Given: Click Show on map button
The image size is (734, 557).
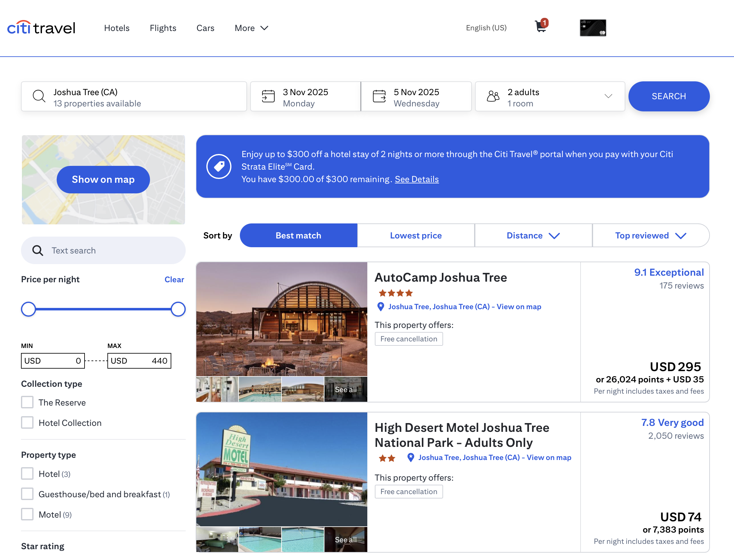Looking at the screenshot, I should [103, 180].
